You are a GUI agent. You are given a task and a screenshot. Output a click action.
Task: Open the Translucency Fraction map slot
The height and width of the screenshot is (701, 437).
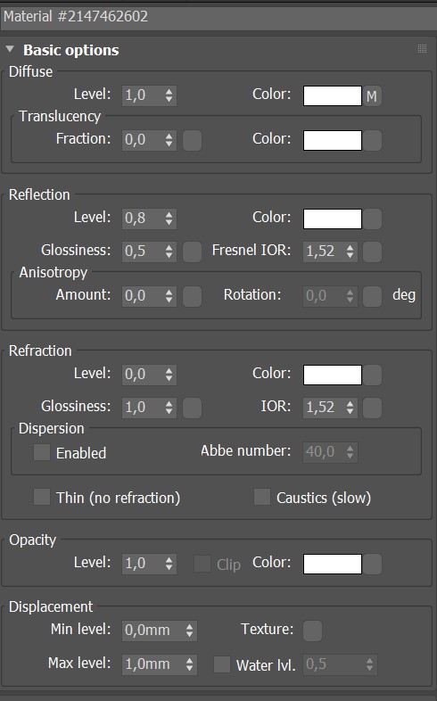192,140
